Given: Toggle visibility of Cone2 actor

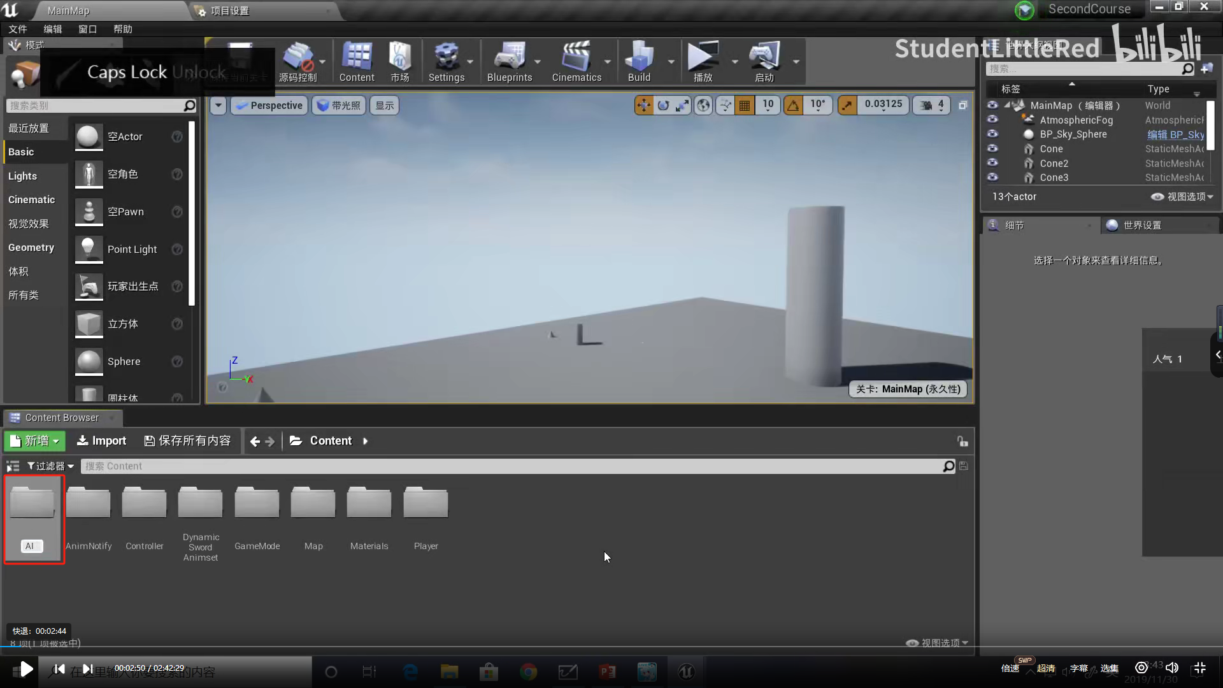Looking at the screenshot, I should pyautogui.click(x=992, y=162).
